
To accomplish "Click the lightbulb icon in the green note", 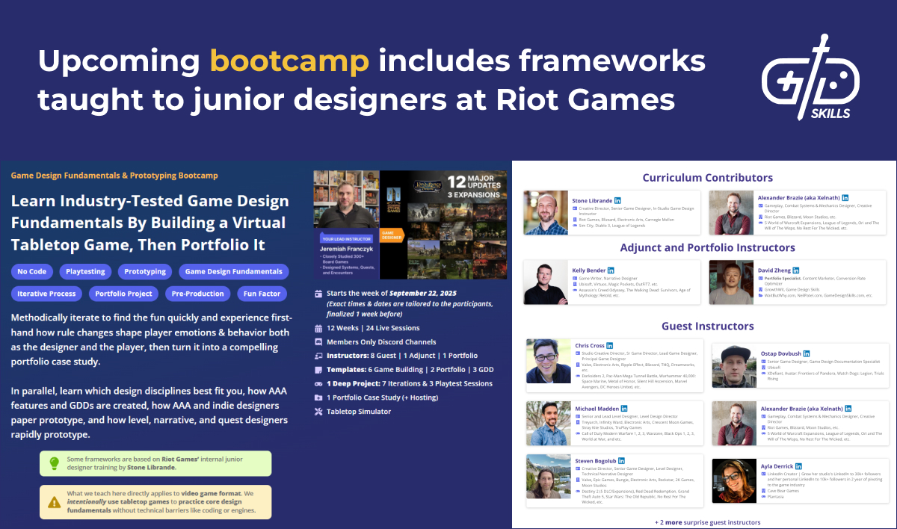I will click(54, 463).
